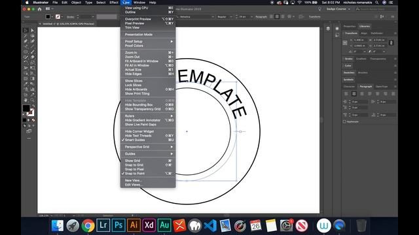The height and width of the screenshot is (235, 419).
Task: Open the Effect menu
Action: click(x=114, y=3)
